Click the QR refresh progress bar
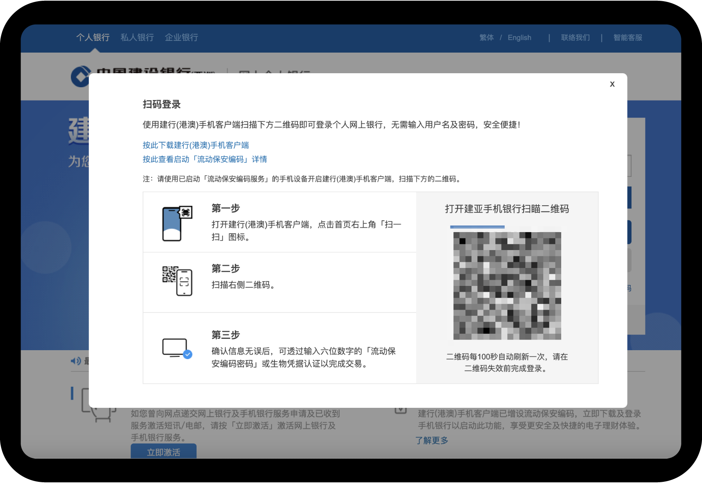Viewport: 702px width, 483px height. [477, 227]
